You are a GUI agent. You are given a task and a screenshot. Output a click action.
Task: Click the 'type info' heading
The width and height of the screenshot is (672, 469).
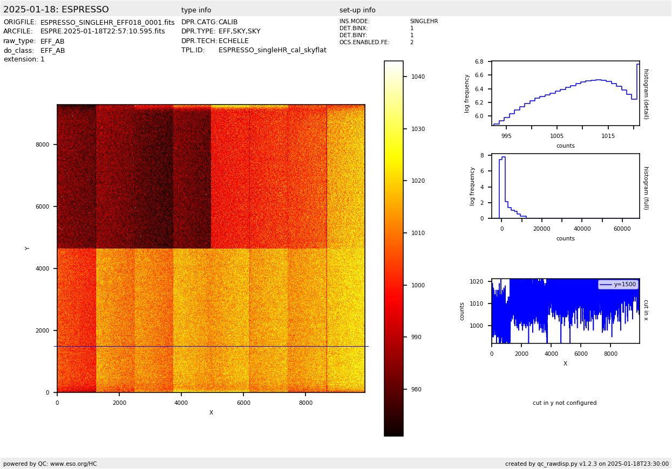click(196, 10)
